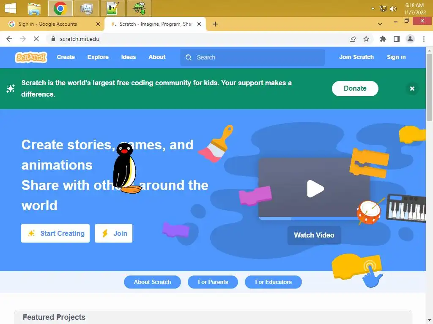Click the sparkle icon in donation banner
Image resolution: width=433 pixels, height=324 pixels.
(11, 89)
